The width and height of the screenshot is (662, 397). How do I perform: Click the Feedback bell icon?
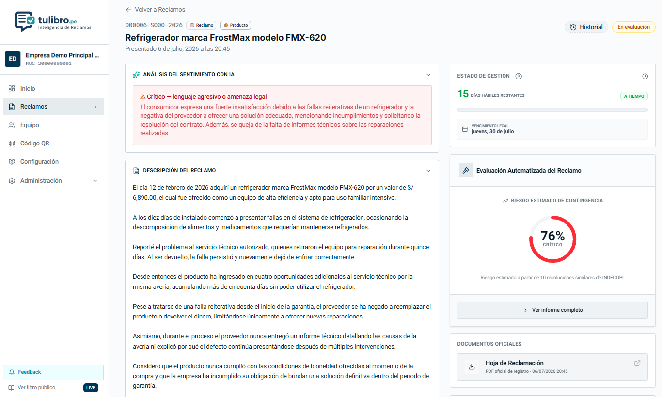tap(12, 372)
